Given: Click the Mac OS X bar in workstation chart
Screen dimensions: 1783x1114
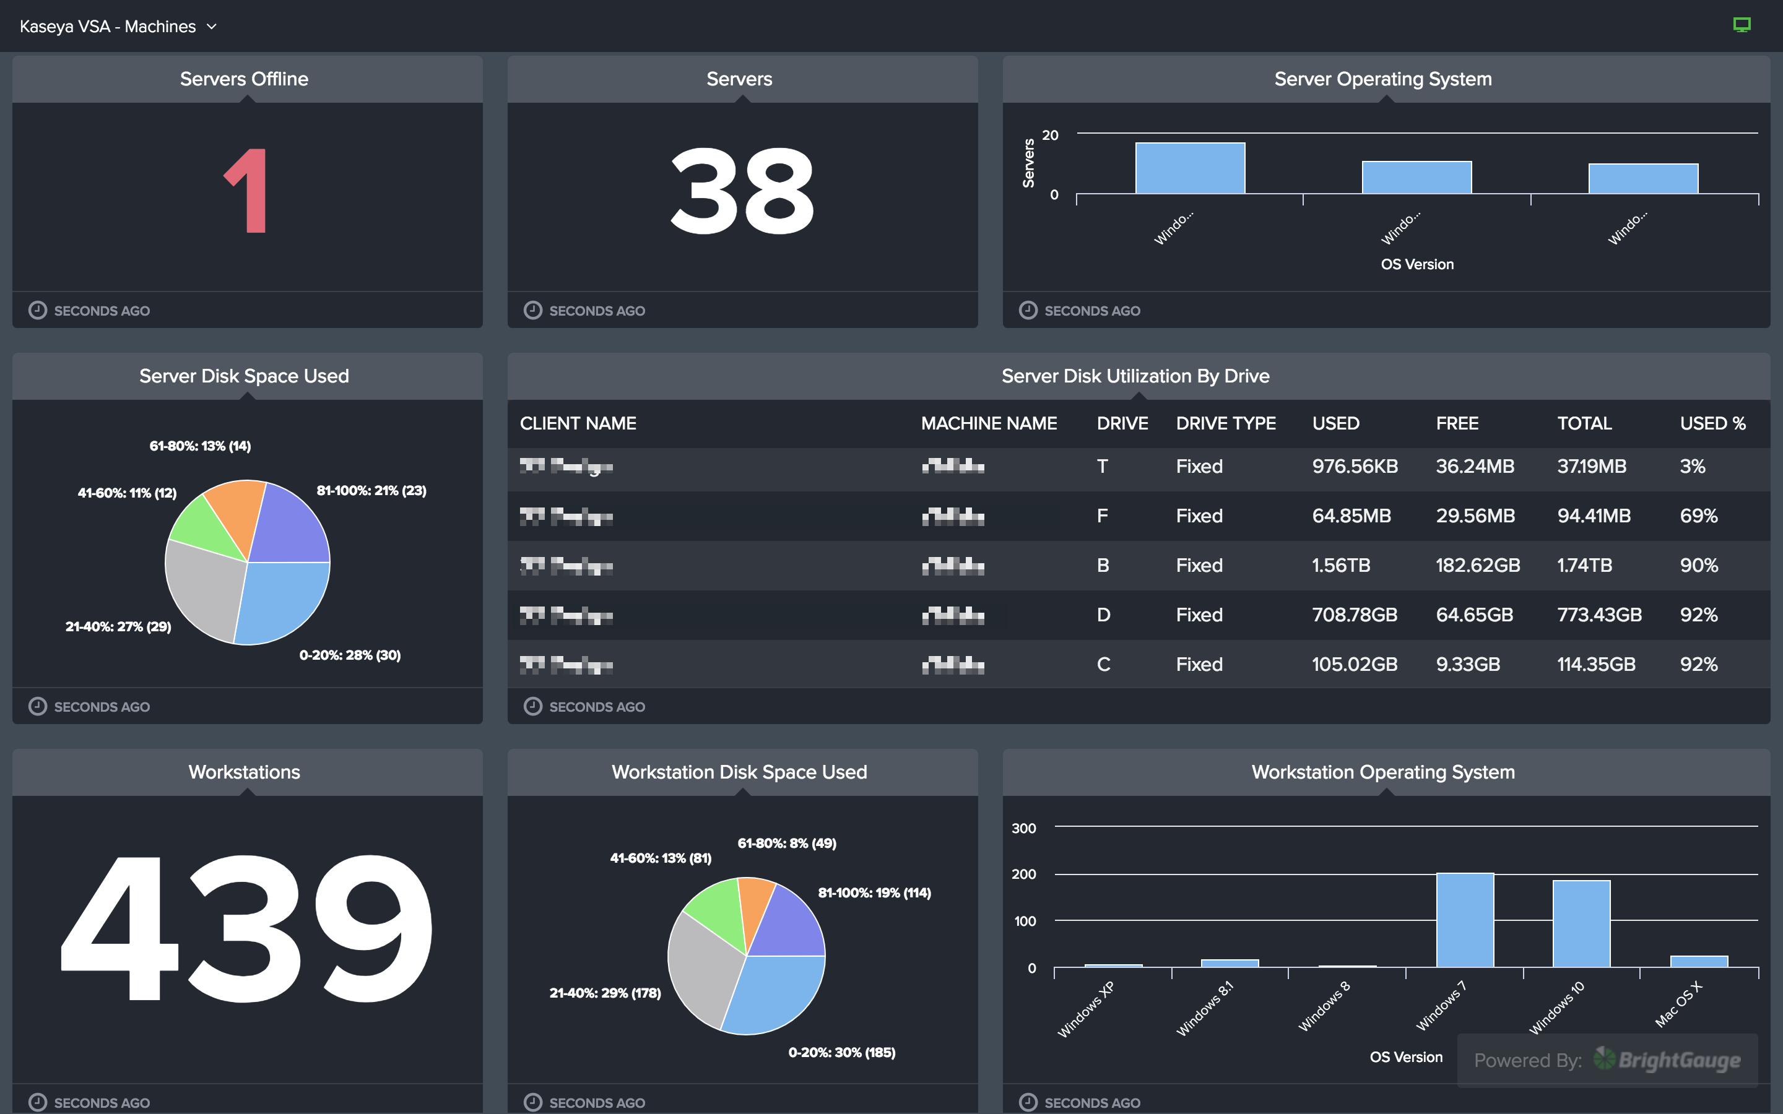Looking at the screenshot, I should [x=1699, y=962].
